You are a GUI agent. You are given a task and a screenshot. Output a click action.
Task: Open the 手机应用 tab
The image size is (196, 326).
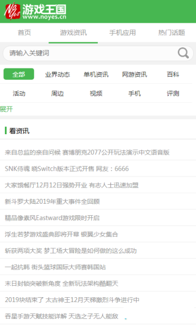pyautogui.click(x=122, y=33)
